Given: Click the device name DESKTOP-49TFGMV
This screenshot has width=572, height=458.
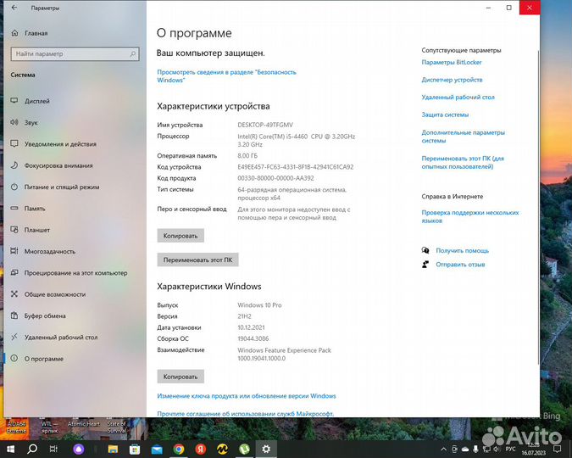Looking at the screenshot, I should [265, 125].
